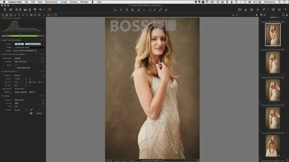Open the Program Manual dropdown
This screenshot has width=289, height=162.
click(x=29, y=75)
